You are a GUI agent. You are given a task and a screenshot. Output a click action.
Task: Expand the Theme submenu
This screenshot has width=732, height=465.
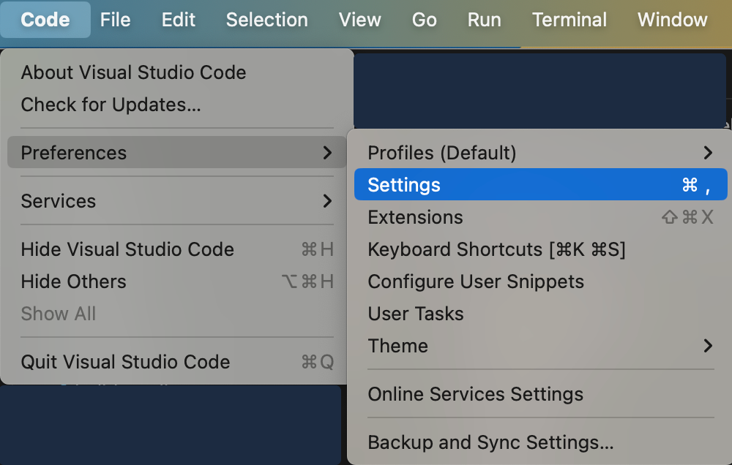(541, 346)
